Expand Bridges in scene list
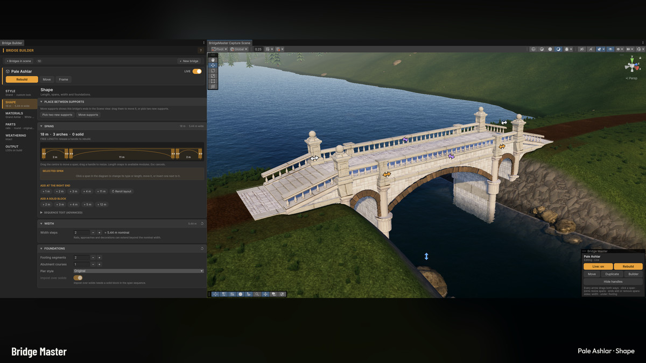 [x=19, y=61]
